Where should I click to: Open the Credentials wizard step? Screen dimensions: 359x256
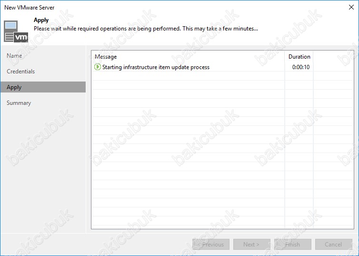tap(20, 72)
